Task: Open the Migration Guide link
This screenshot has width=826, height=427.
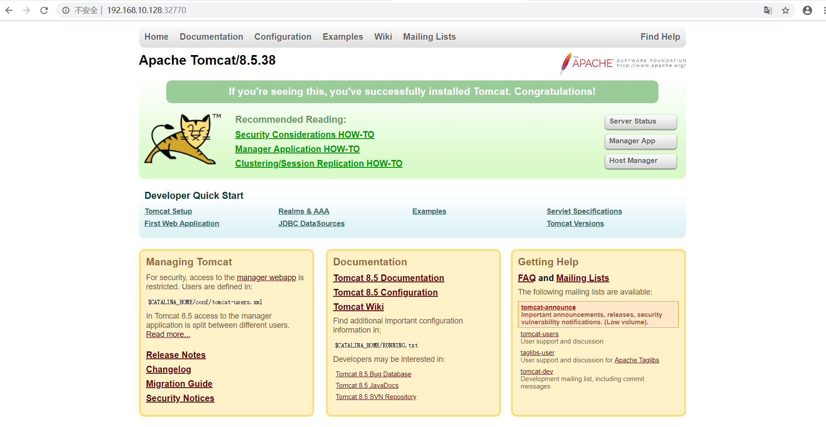Action: click(179, 384)
